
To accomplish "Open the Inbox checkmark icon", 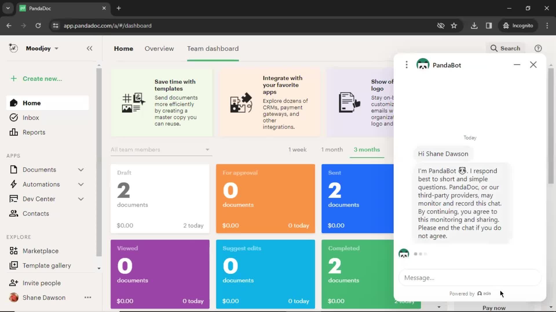I will coord(14,118).
